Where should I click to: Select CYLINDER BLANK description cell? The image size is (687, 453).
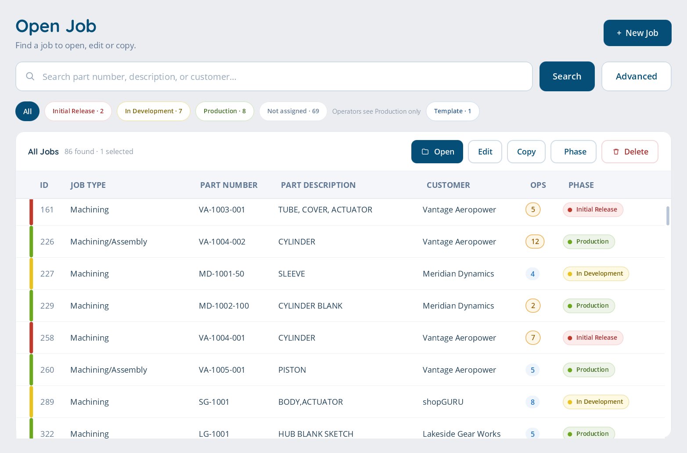tap(310, 306)
